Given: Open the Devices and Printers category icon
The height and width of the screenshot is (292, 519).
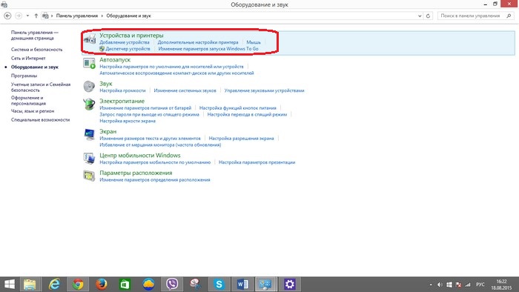Looking at the screenshot, I should coord(90,39).
